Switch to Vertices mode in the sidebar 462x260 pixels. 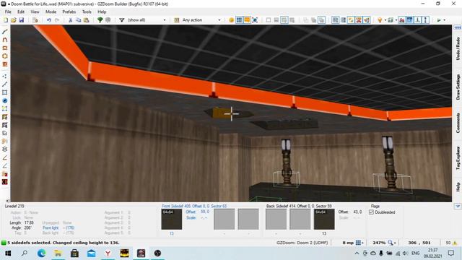[x=5, y=76]
